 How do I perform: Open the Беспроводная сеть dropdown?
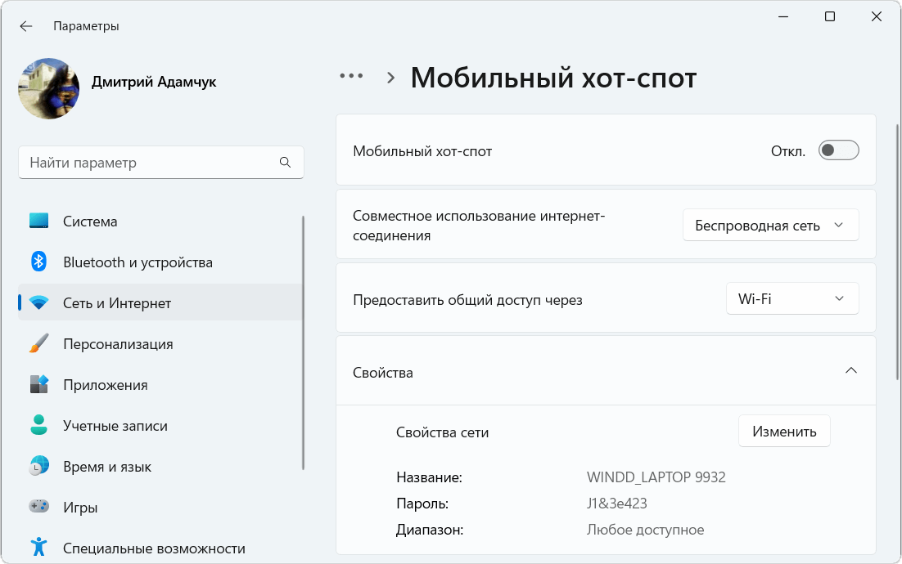[x=770, y=226]
